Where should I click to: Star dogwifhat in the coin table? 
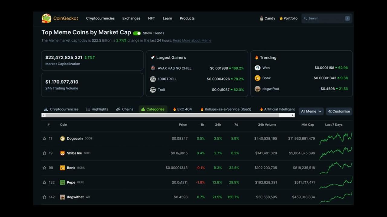[x=44, y=197]
